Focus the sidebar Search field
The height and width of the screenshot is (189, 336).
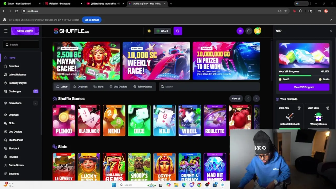click(x=21, y=45)
